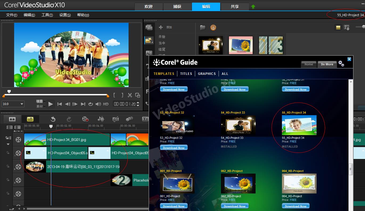The height and width of the screenshot is (211, 365).
Task: Click the Title (AB) library icon
Action: click(x=149, y=53)
